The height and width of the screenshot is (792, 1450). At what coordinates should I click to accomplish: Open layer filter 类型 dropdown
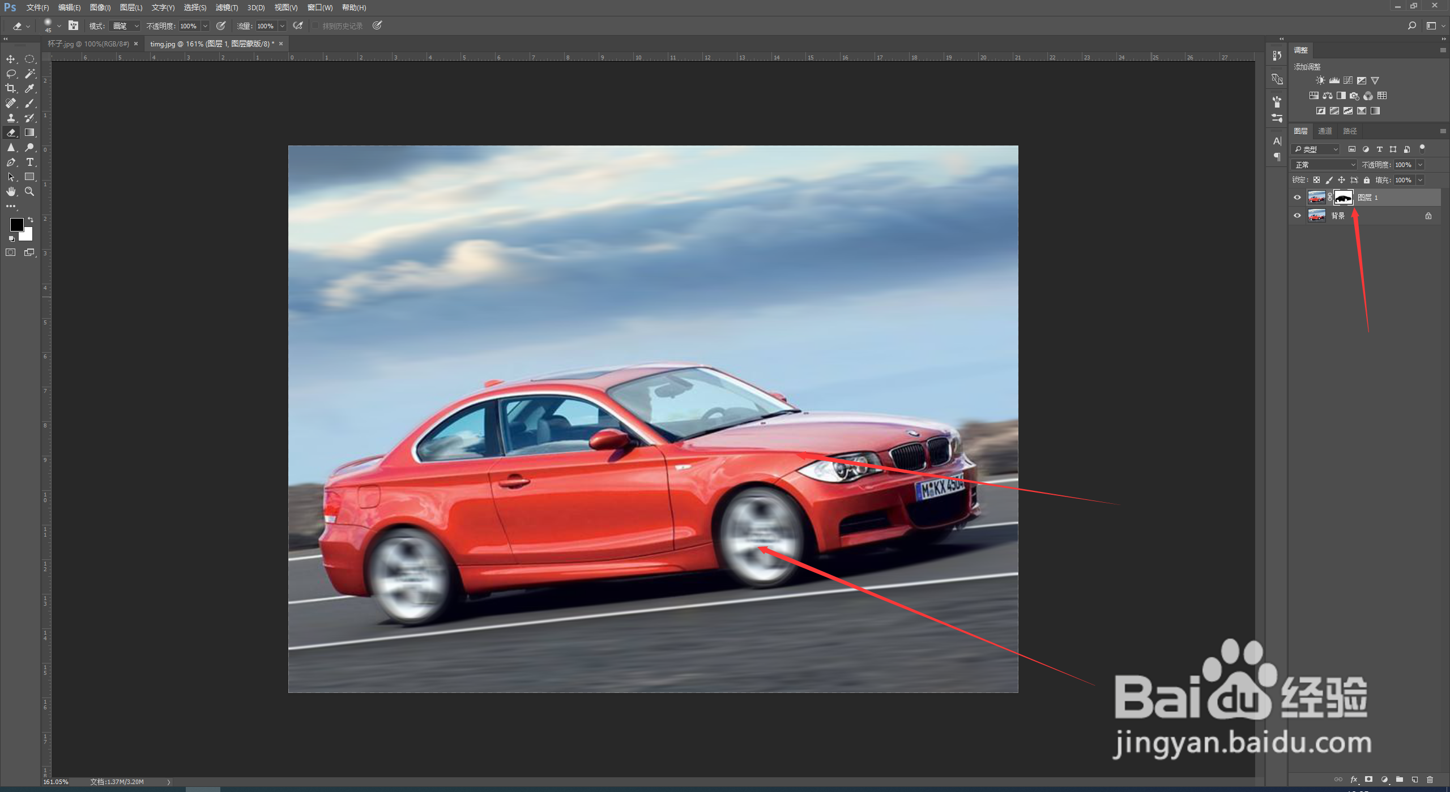pyautogui.click(x=1315, y=149)
